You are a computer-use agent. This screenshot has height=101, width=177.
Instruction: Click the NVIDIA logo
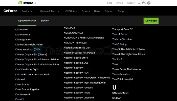tap(26, 3)
